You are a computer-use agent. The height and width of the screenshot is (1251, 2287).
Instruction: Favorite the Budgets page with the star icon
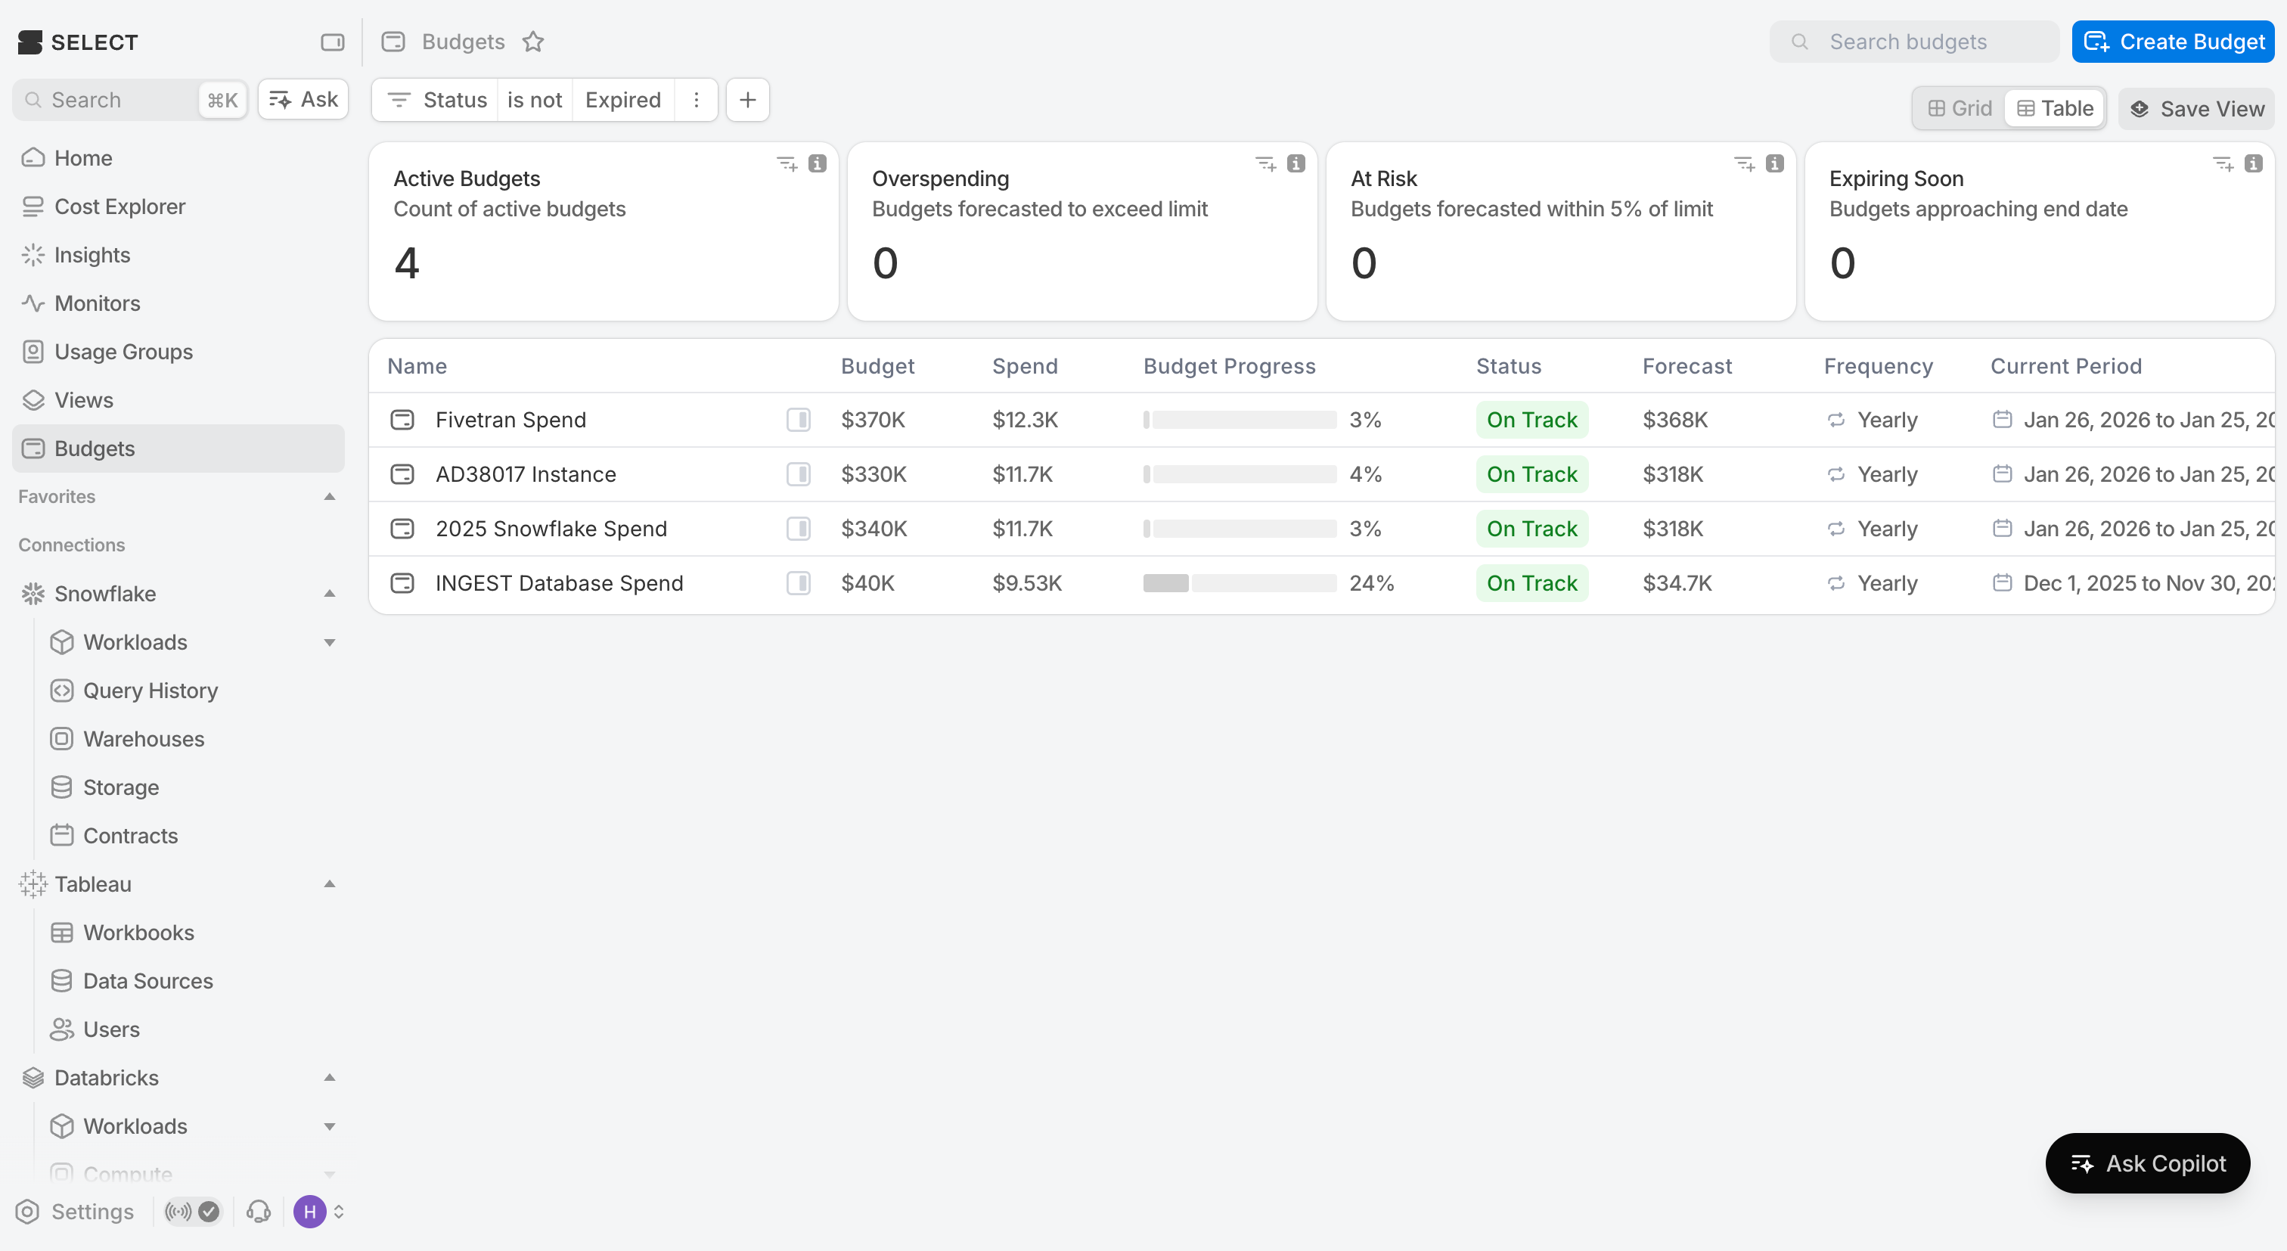(532, 42)
